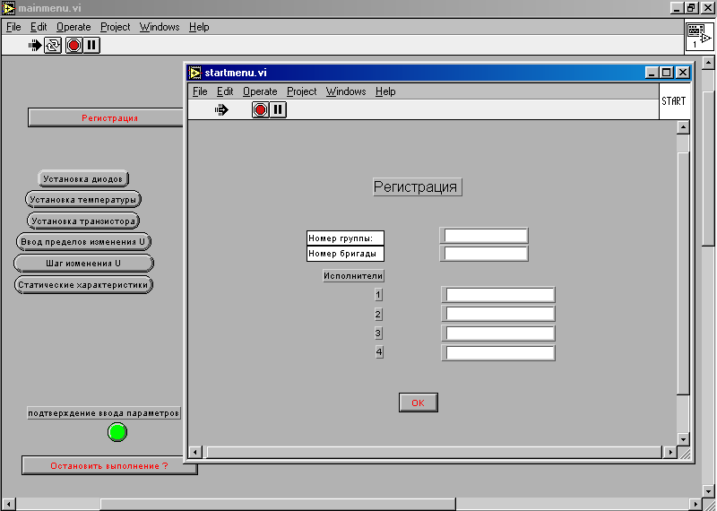Click startmenu.vi window resize grip
The height and width of the screenshot is (511, 717).
point(684,453)
